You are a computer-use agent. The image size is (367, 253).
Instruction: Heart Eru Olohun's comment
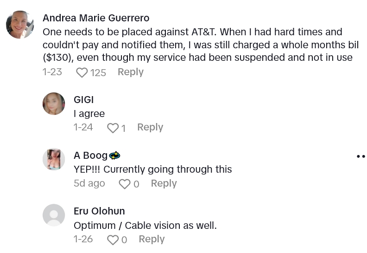point(113,240)
